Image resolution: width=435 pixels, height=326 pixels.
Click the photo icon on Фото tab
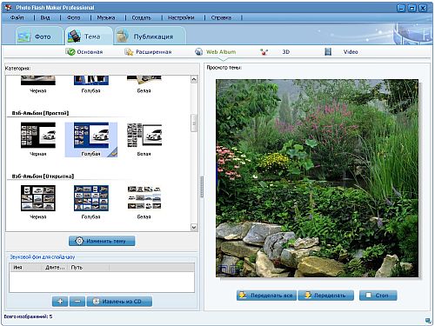24,37
